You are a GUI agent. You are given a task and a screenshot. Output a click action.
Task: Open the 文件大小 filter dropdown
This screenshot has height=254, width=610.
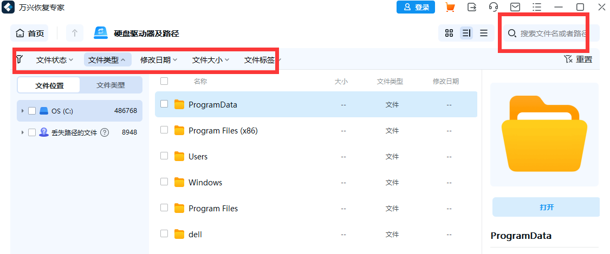pos(211,60)
